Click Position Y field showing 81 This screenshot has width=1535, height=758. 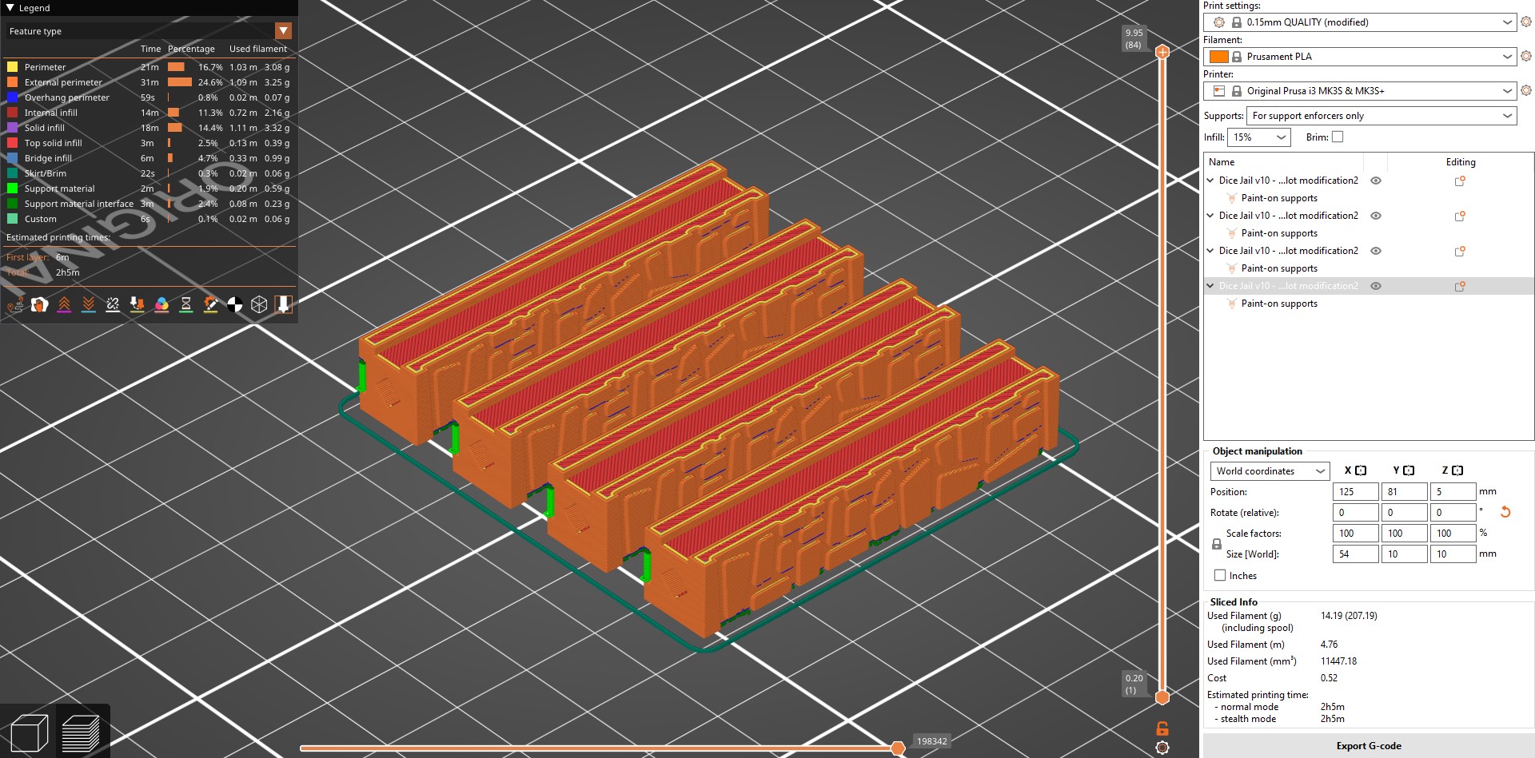1404,492
